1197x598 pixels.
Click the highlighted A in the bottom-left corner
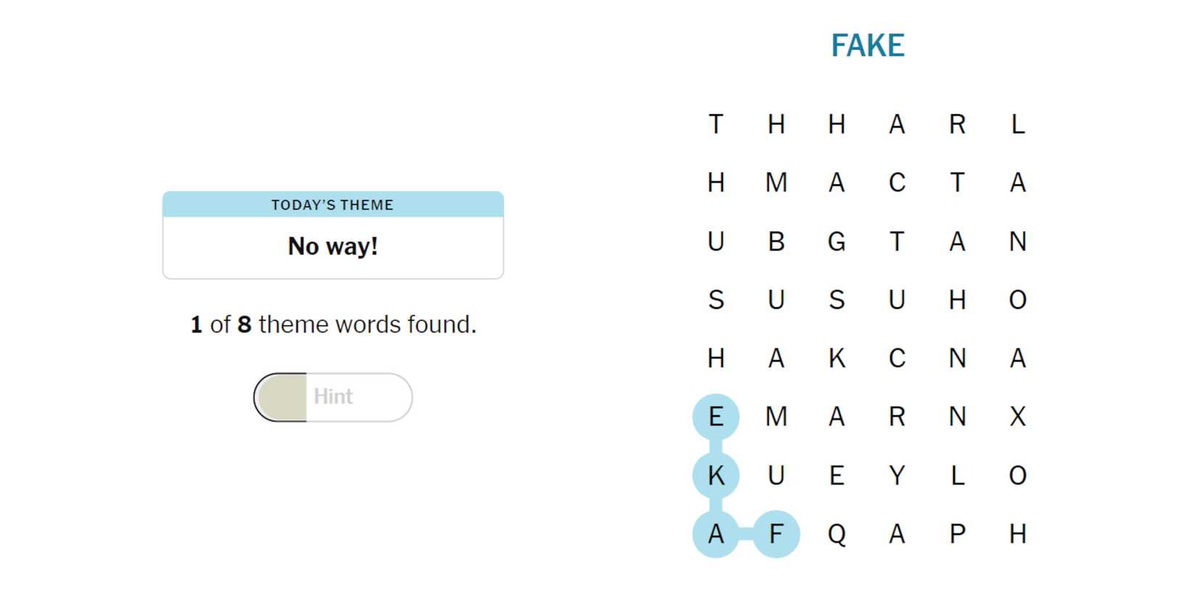(716, 534)
